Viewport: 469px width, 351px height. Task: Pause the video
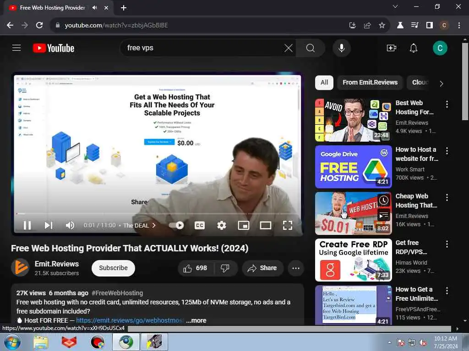point(27,225)
